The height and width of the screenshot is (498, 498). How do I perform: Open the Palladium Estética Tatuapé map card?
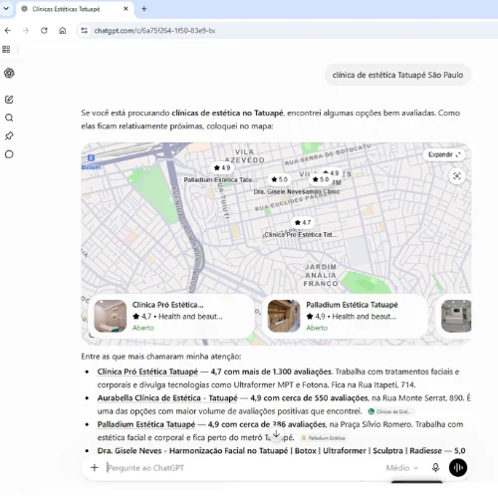point(345,316)
